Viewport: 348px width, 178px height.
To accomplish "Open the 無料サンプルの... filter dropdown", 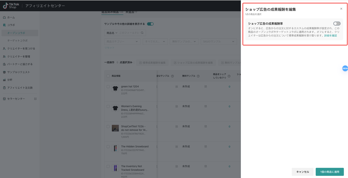I will (x=184, y=41).
